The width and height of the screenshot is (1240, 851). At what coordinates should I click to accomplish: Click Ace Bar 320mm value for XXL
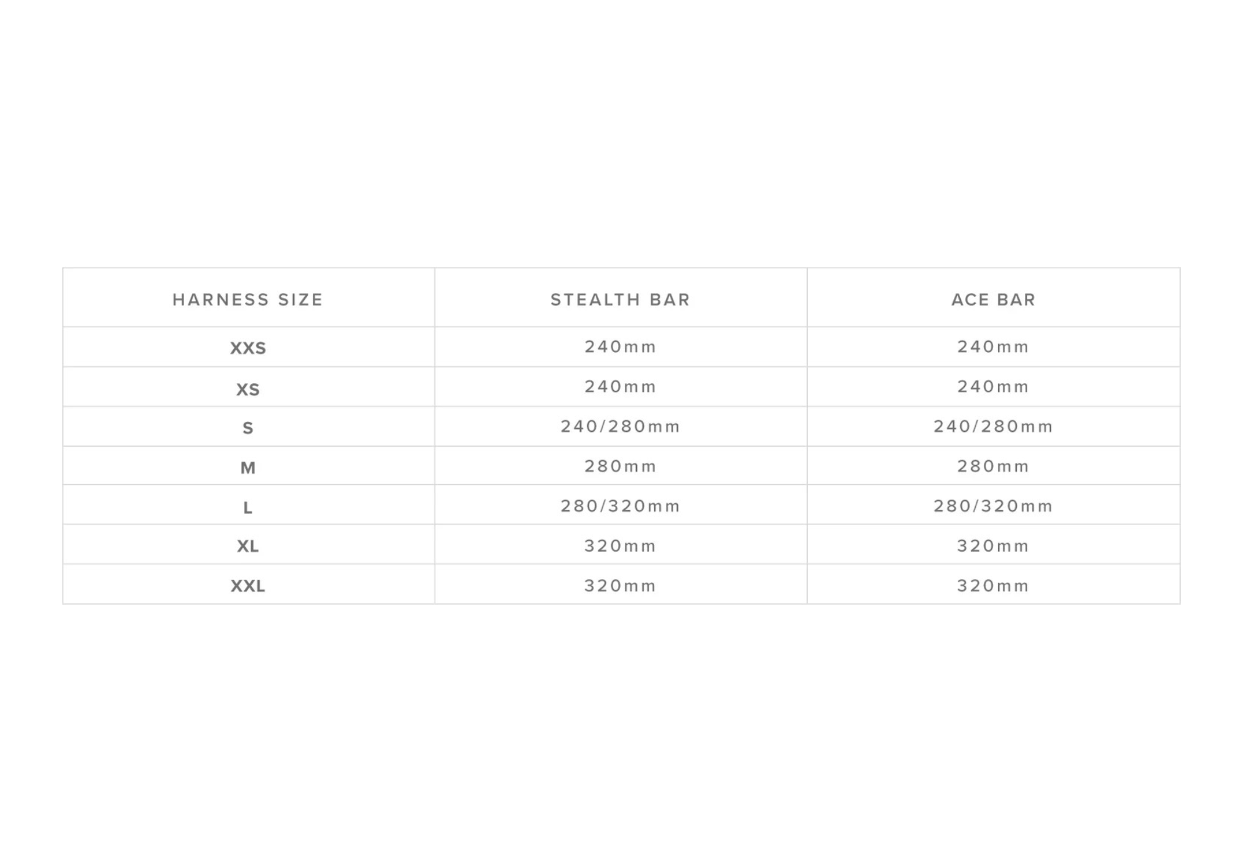point(993,586)
